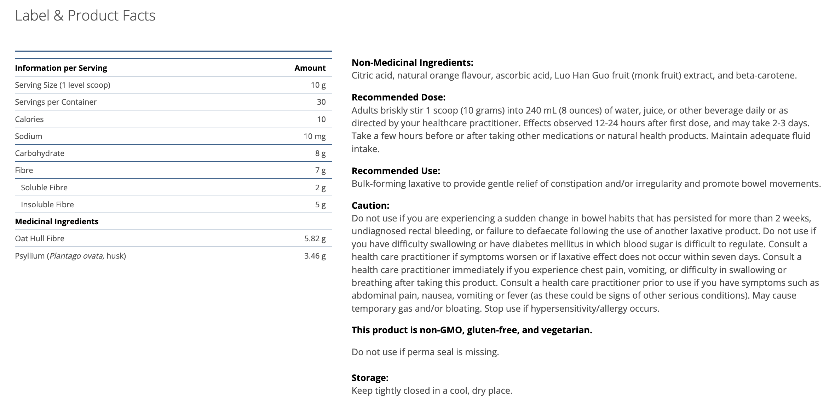The width and height of the screenshot is (835, 404).
Task: Click the Calories row label
Action: 29,119
